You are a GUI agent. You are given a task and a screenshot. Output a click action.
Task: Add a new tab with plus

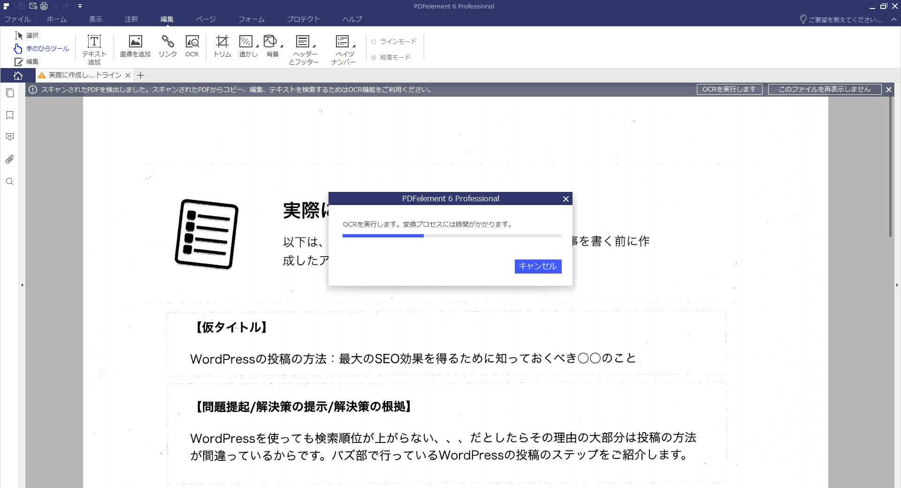(x=140, y=75)
